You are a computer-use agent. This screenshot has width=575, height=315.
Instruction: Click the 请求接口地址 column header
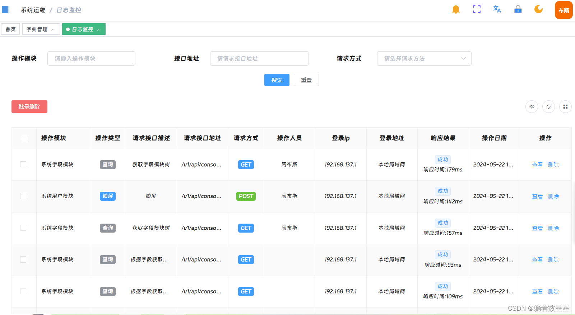(203, 138)
